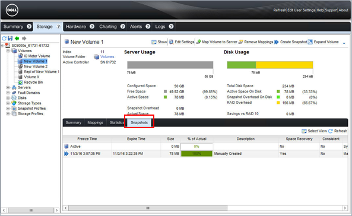
Task: Sort by Expire Time column header
Action: click(136, 139)
